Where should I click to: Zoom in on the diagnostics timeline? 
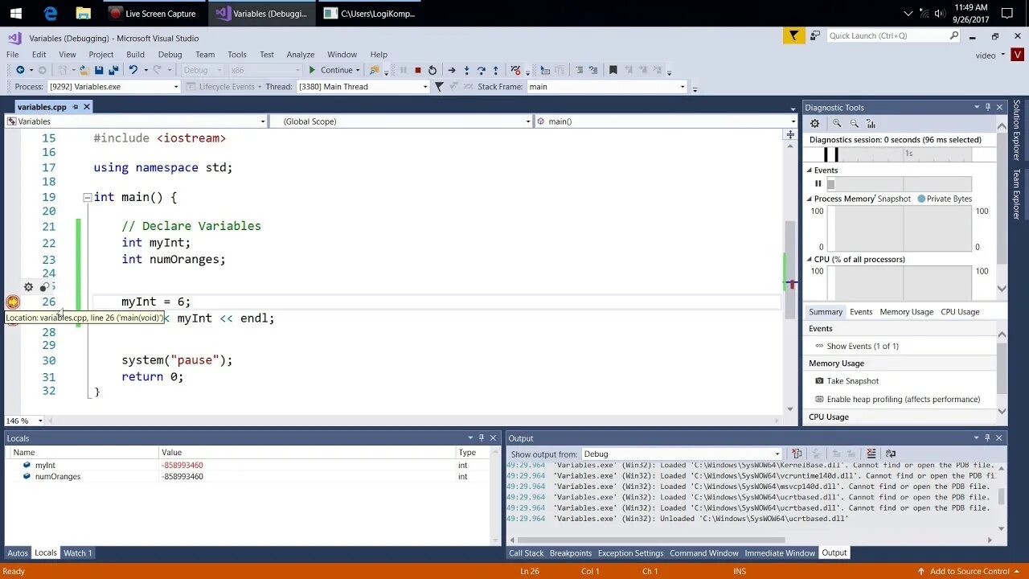pos(837,123)
